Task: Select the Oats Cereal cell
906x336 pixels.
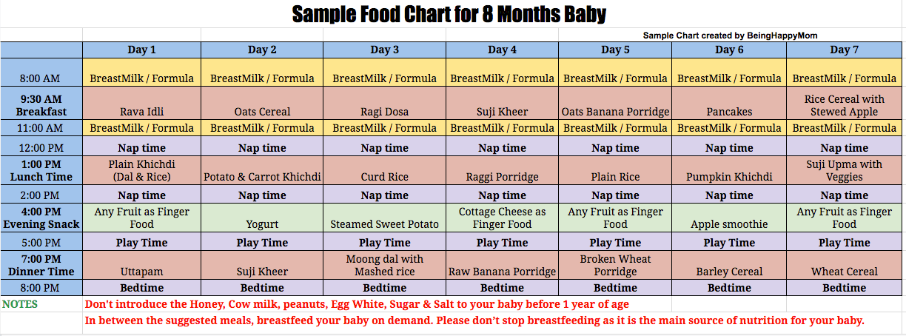Action: pyautogui.click(x=263, y=104)
